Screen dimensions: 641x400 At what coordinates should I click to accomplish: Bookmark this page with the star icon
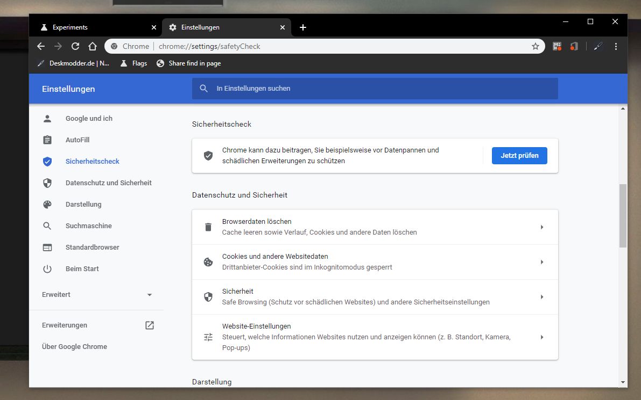pos(536,47)
